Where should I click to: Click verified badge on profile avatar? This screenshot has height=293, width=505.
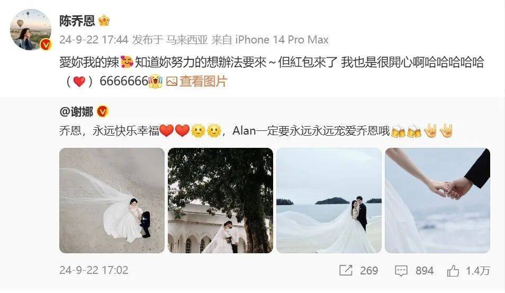46,45
